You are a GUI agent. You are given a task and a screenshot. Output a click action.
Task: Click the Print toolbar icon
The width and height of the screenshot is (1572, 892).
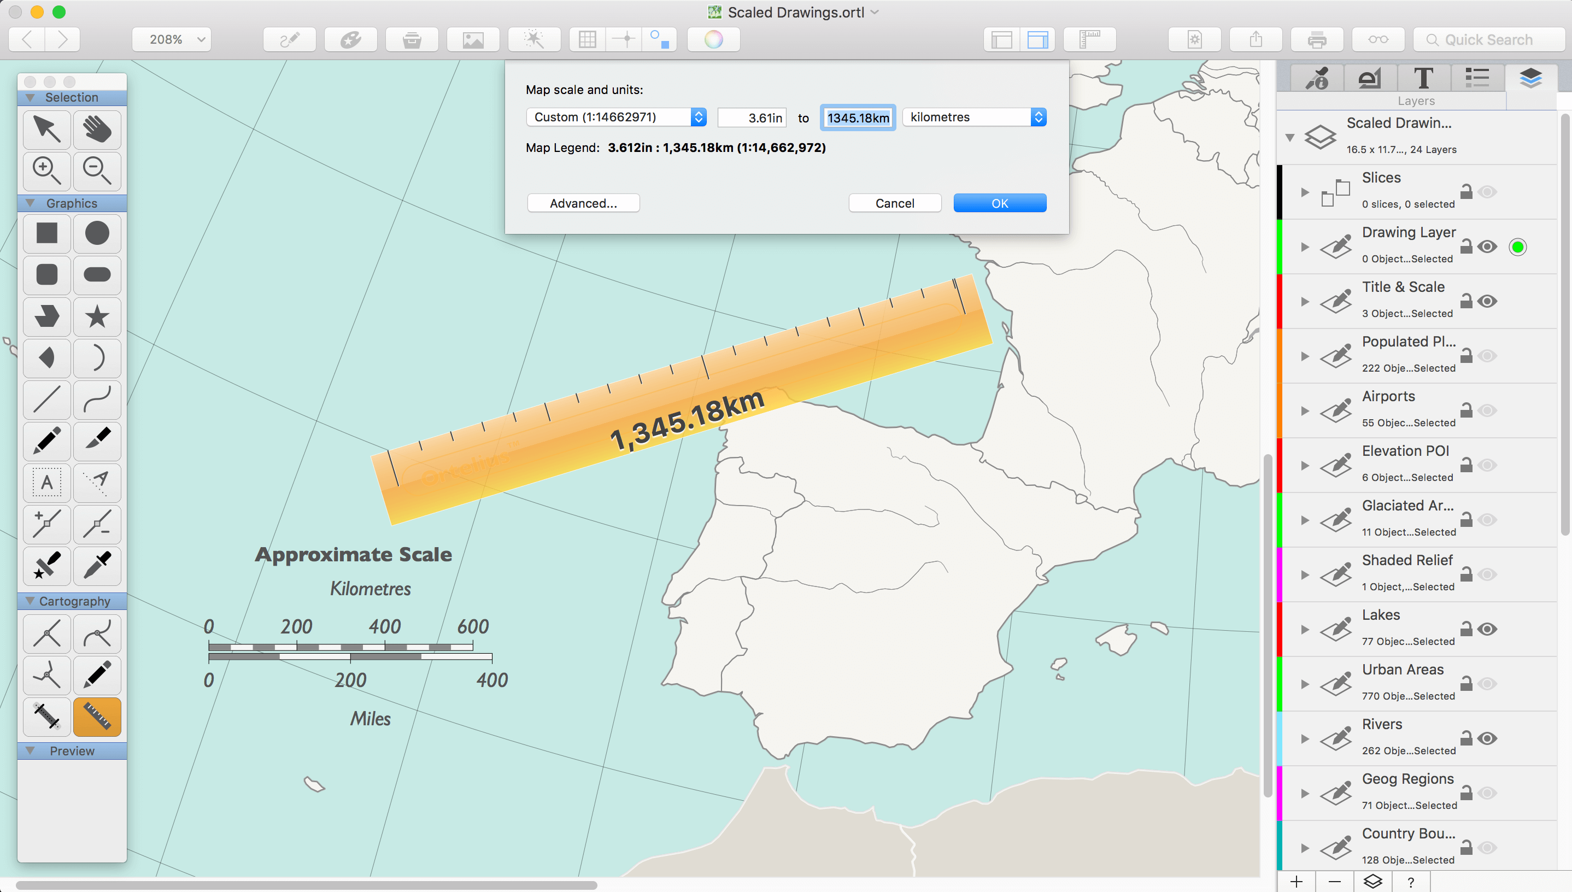[x=1317, y=40]
